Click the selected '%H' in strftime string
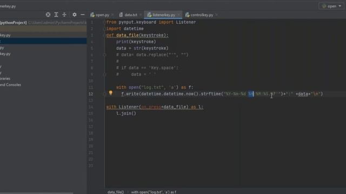Screen dimensions: 346x194 pos(251,94)
